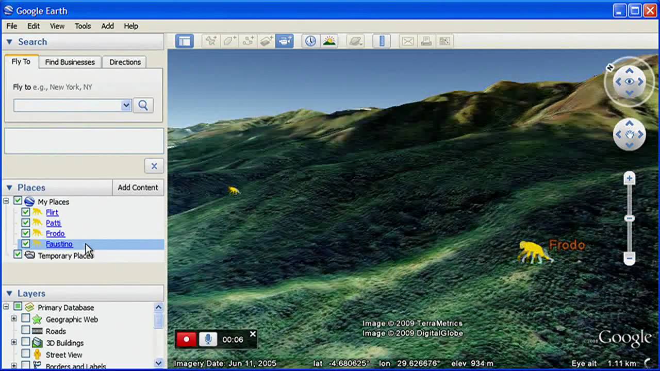Add a polygon from toolbar
The width and height of the screenshot is (660, 371).
point(229,41)
